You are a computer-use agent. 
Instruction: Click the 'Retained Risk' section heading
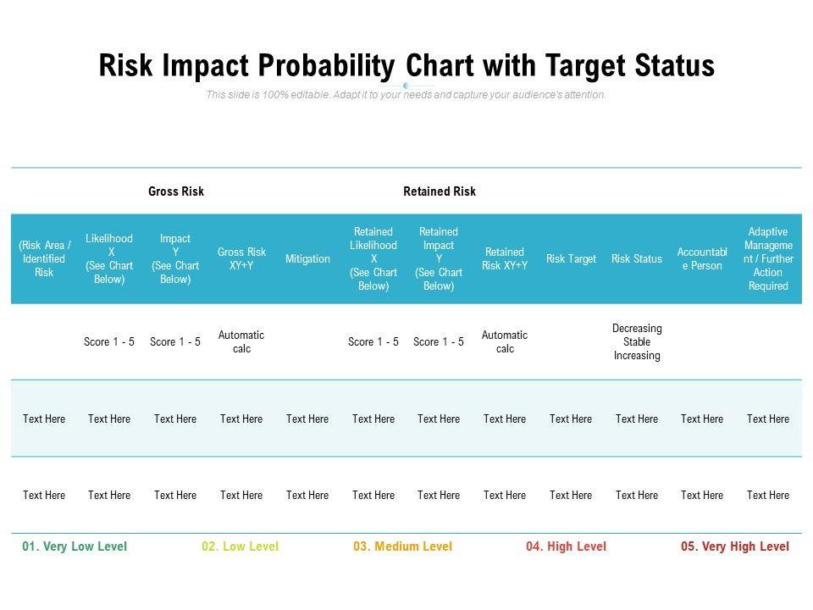tap(440, 191)
